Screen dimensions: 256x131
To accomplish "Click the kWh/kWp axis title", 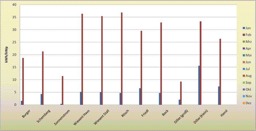I will (x=6, y=55).
